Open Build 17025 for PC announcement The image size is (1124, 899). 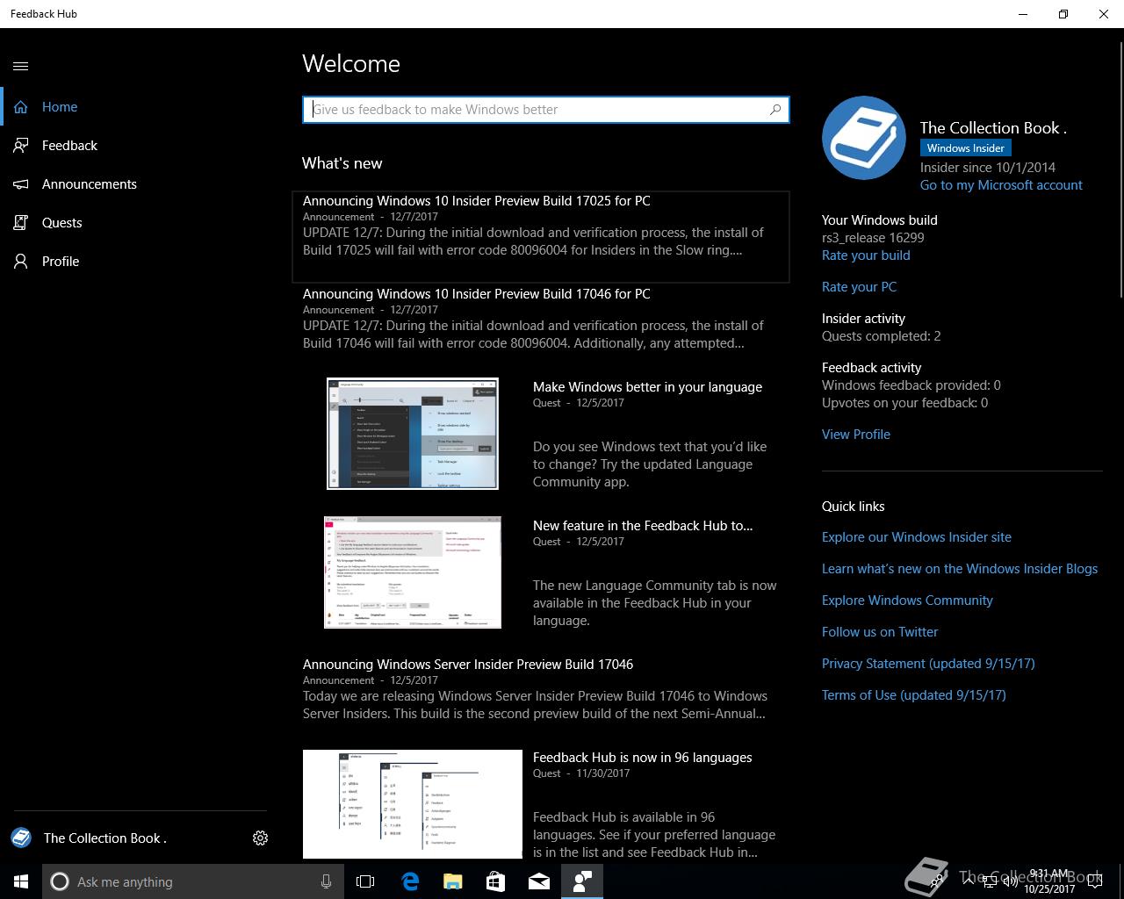541,237
